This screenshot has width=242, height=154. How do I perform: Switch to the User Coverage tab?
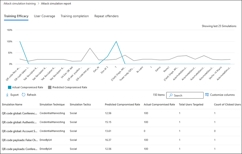[44, 16]
